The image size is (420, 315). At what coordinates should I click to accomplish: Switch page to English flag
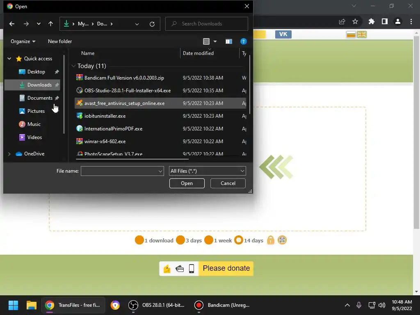pos(362,34)
